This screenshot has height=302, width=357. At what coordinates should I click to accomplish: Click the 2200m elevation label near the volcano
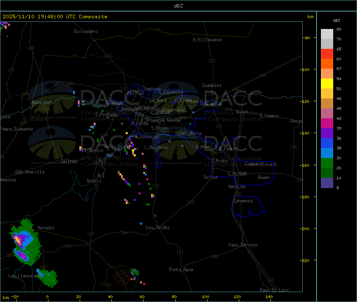[x=106, y=285]
